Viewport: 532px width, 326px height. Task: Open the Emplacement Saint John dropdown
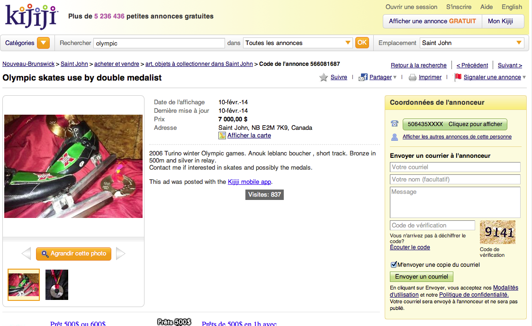pos(472,43)
